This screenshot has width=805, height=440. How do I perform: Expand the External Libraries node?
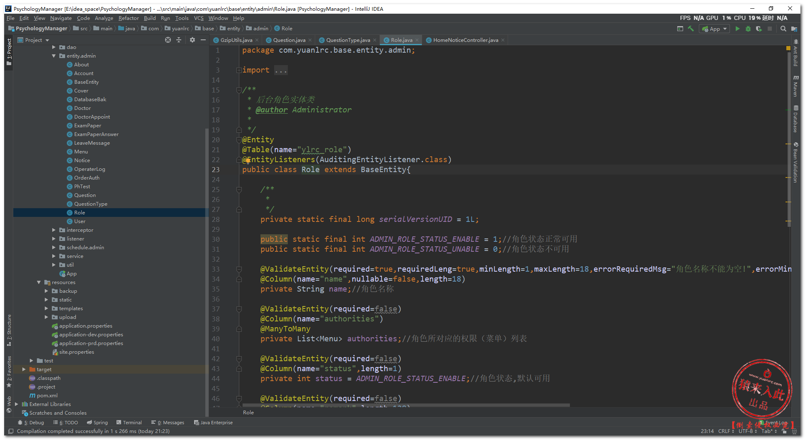coord(17,404)
